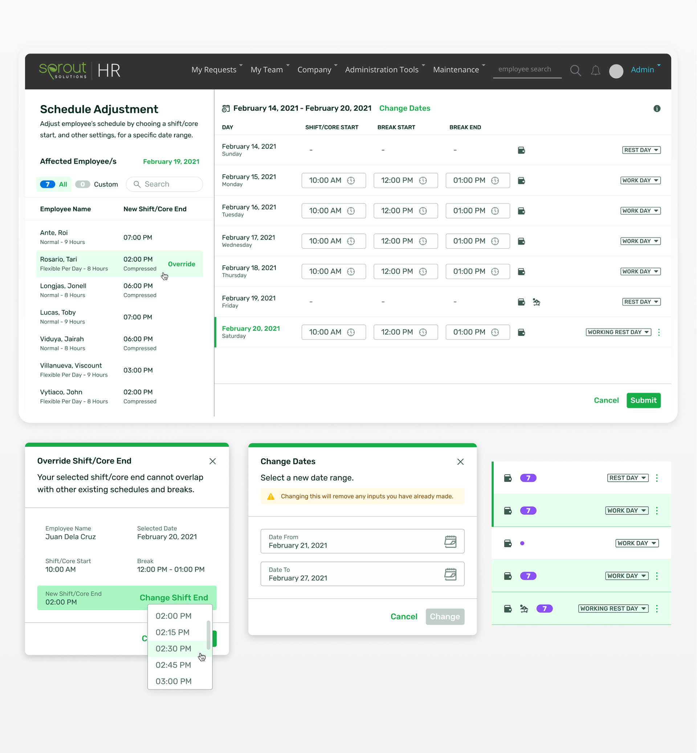Open three-dot menu on February 20 row

(x=659, y=332)
